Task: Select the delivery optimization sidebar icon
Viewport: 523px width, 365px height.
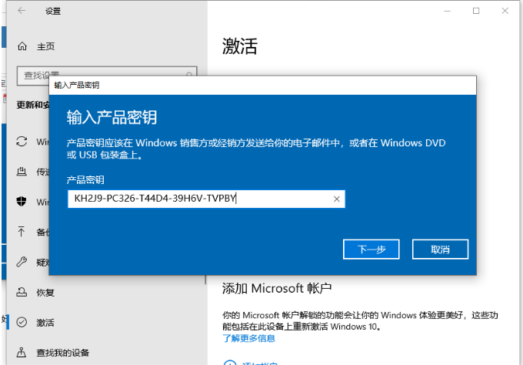Action: (x=22, y=172)
